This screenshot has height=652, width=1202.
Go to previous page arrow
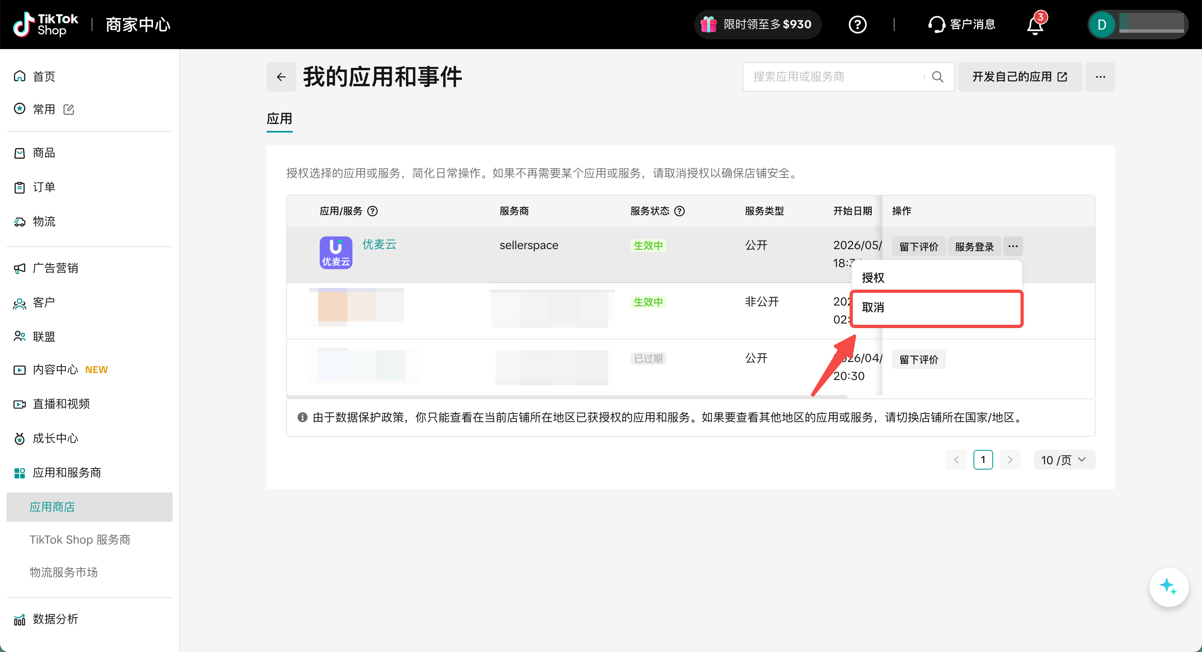(x=956, y=460)
